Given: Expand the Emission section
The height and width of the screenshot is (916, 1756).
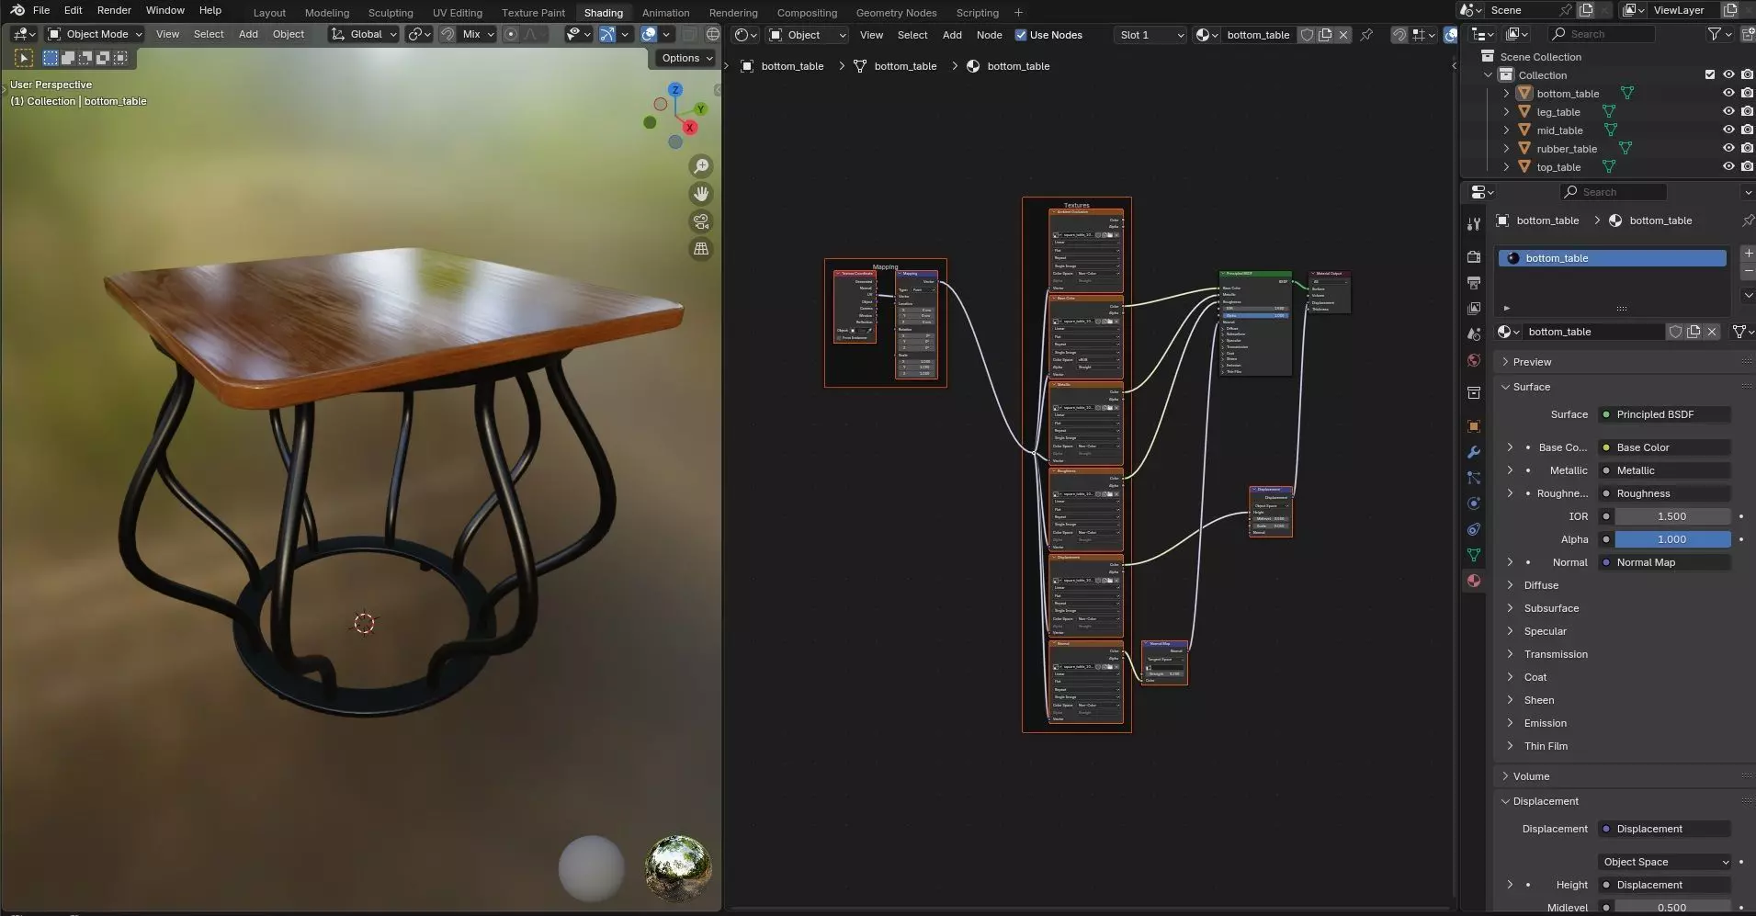Looking at the screenshot, I should pos(1545,723).
